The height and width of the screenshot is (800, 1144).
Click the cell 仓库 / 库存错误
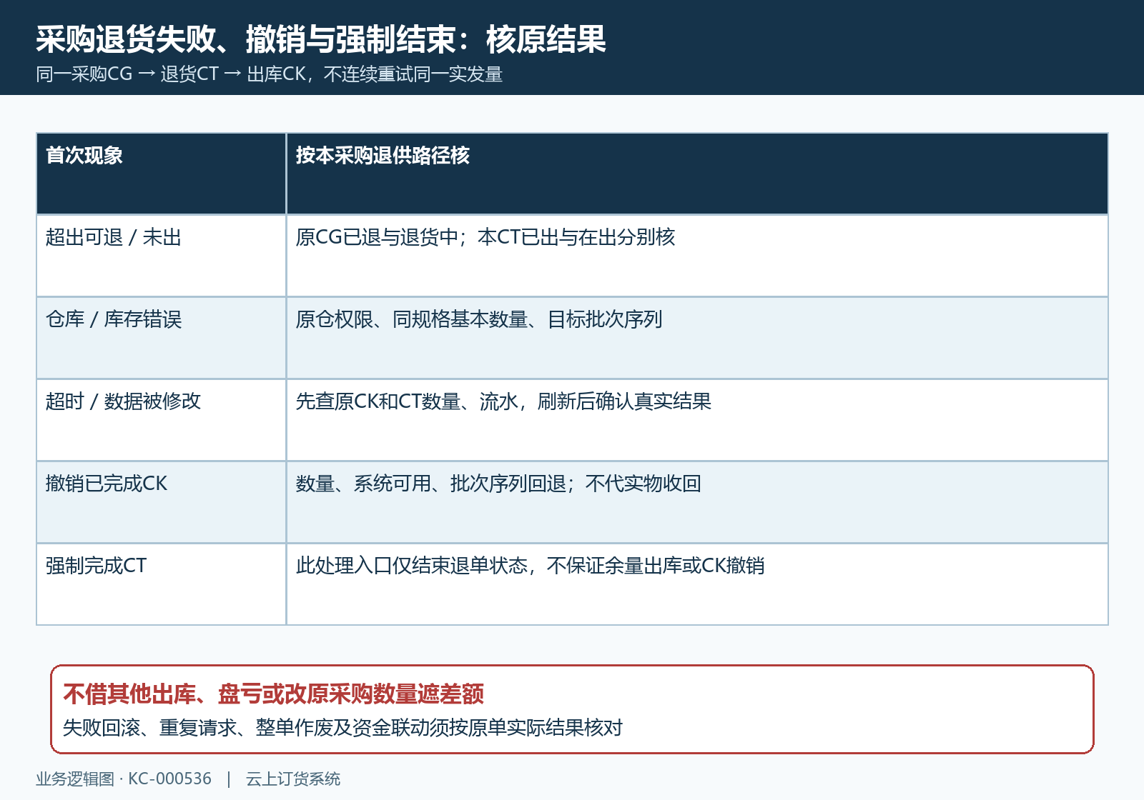(x=161, y=338)
